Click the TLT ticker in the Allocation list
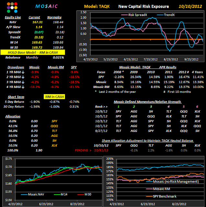206x207 pixels. point(54,131)
